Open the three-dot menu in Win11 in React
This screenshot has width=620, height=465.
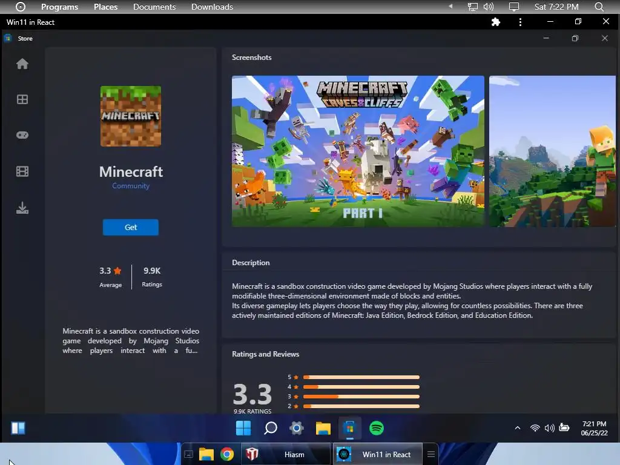click(520, 22)
